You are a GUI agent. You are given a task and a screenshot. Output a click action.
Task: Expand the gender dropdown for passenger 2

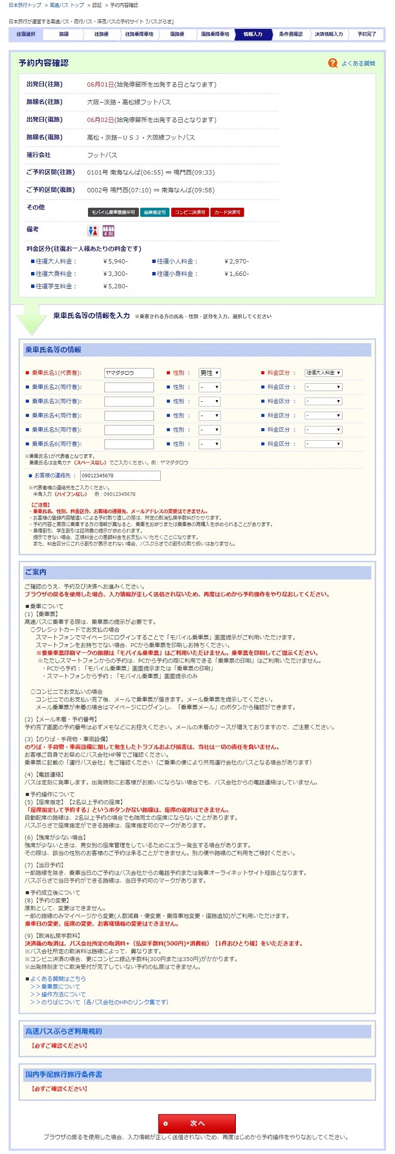(209, 387)
